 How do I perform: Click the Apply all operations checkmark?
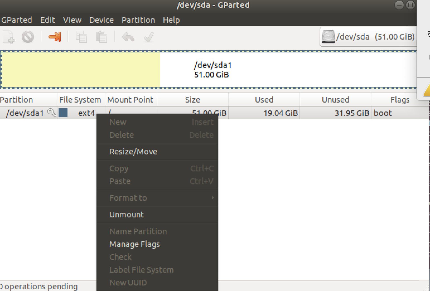pos(149,37)
